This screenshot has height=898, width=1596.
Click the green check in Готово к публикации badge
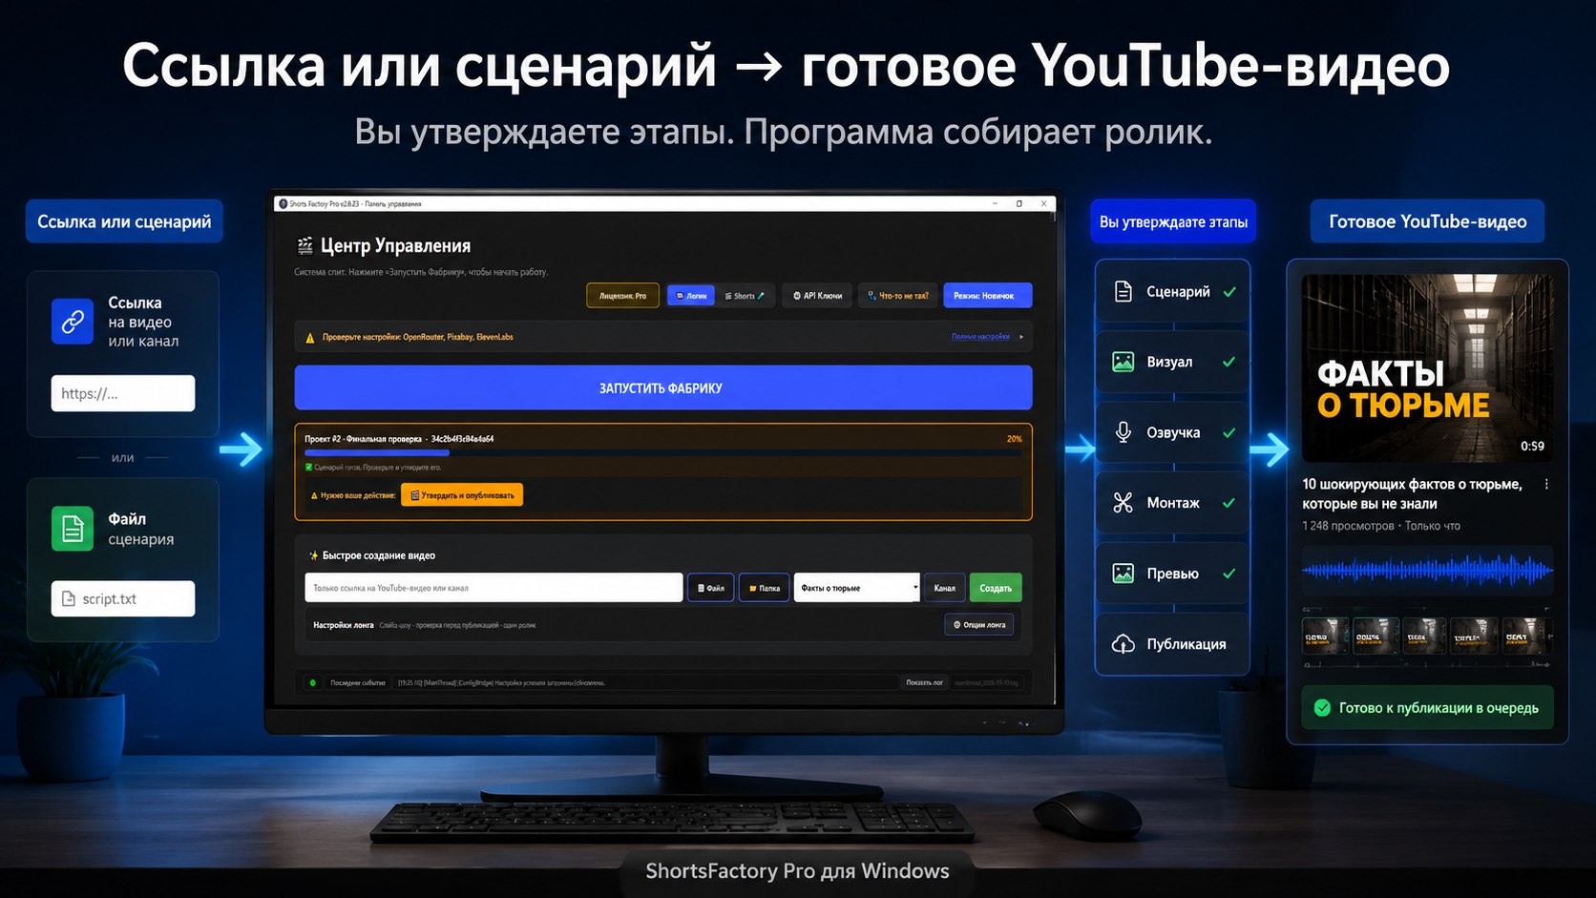click(x=1322, y=707)
